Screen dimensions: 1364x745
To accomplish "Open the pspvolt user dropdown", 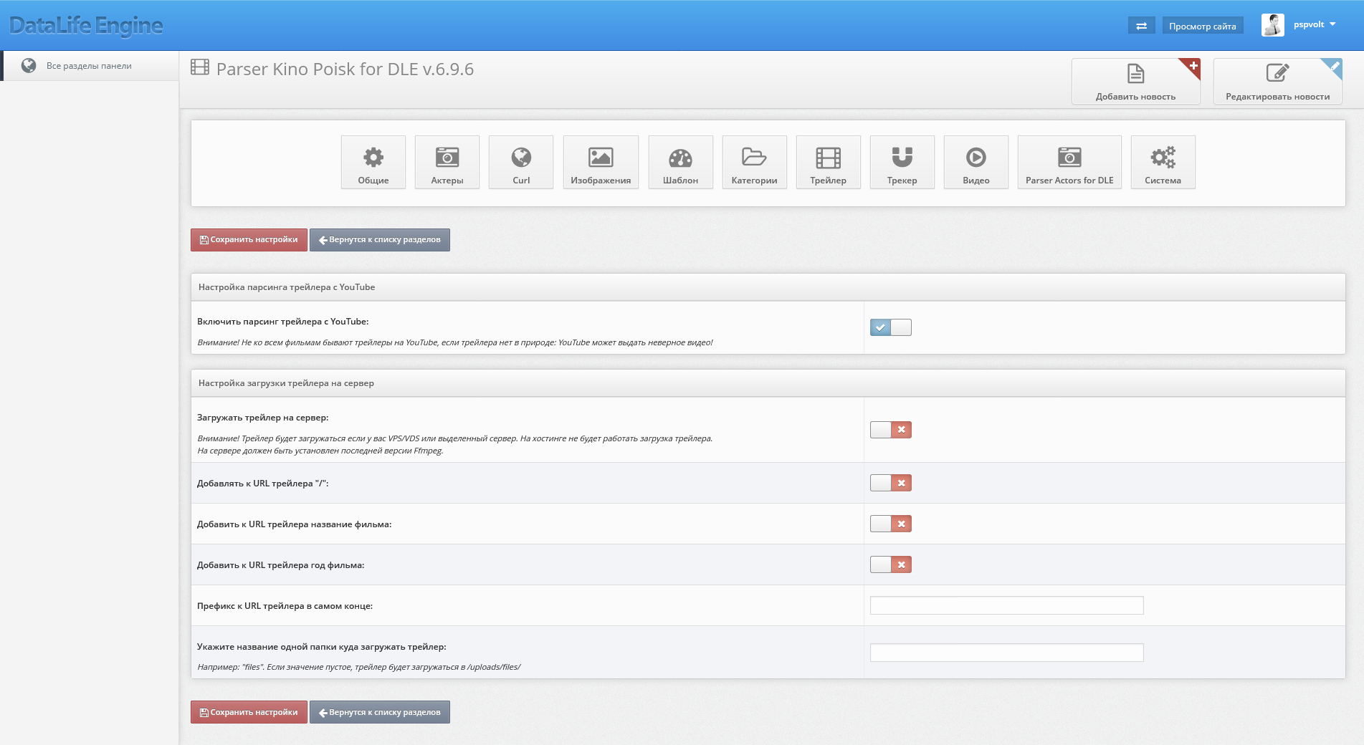I will click(x=1315, y=24).
